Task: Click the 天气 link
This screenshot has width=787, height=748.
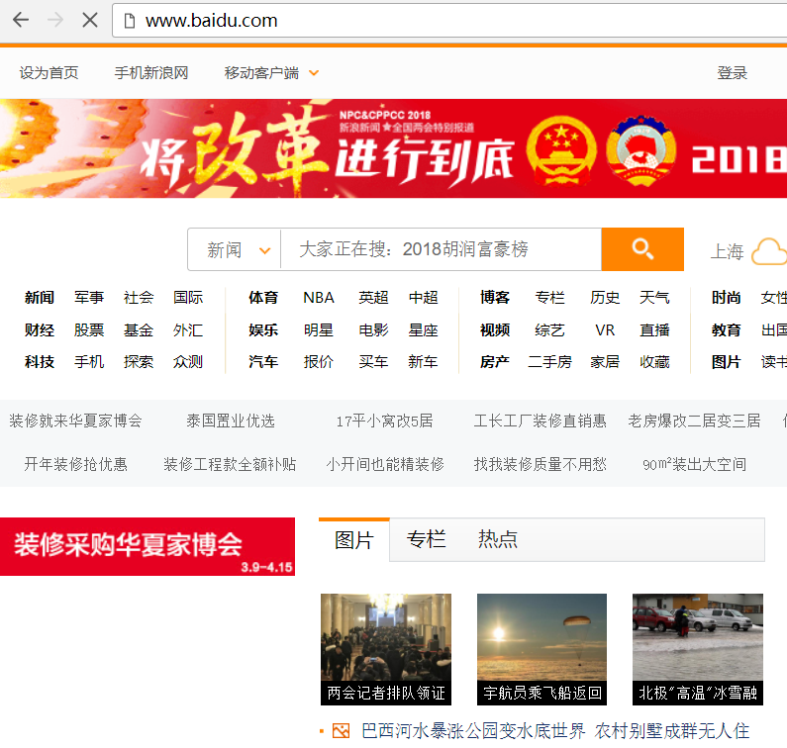Action: point(654,298)
